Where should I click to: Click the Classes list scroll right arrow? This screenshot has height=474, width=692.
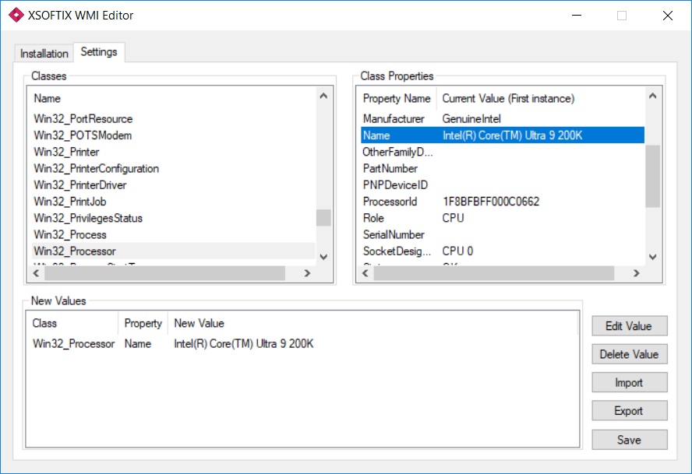coord(308,273)
